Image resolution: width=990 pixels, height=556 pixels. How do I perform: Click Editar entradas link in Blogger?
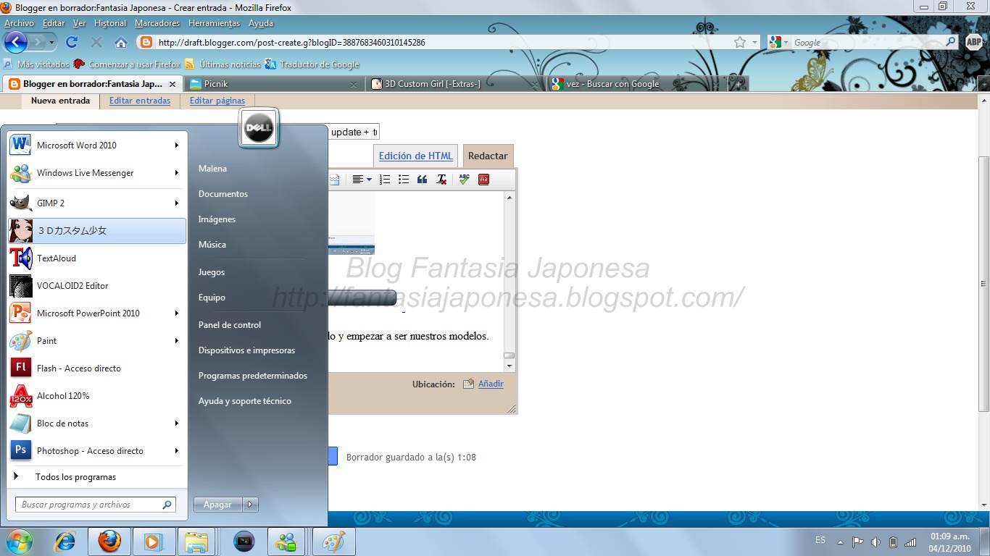pyautogui.click(x=140, y=101)
